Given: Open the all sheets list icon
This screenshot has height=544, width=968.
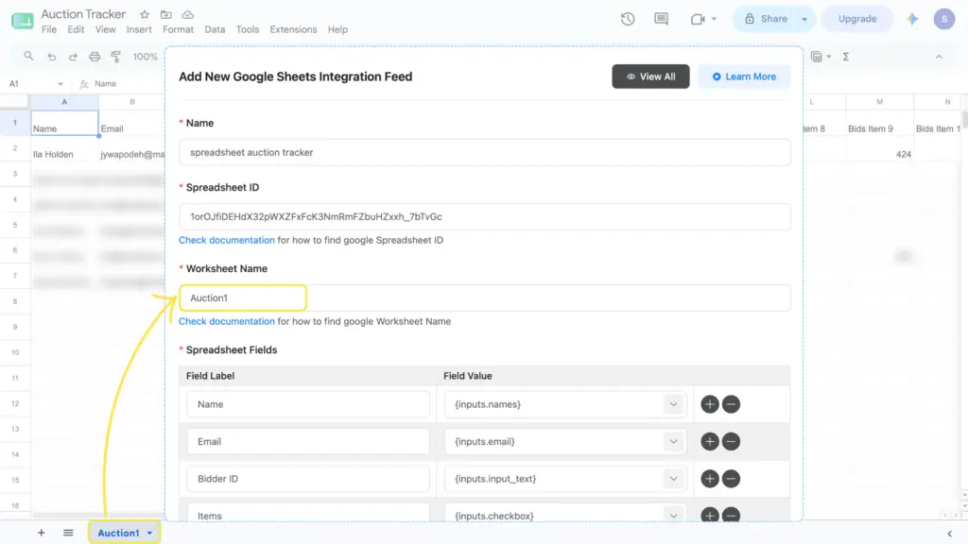Looking at the screenshot, I should point(68,533).
